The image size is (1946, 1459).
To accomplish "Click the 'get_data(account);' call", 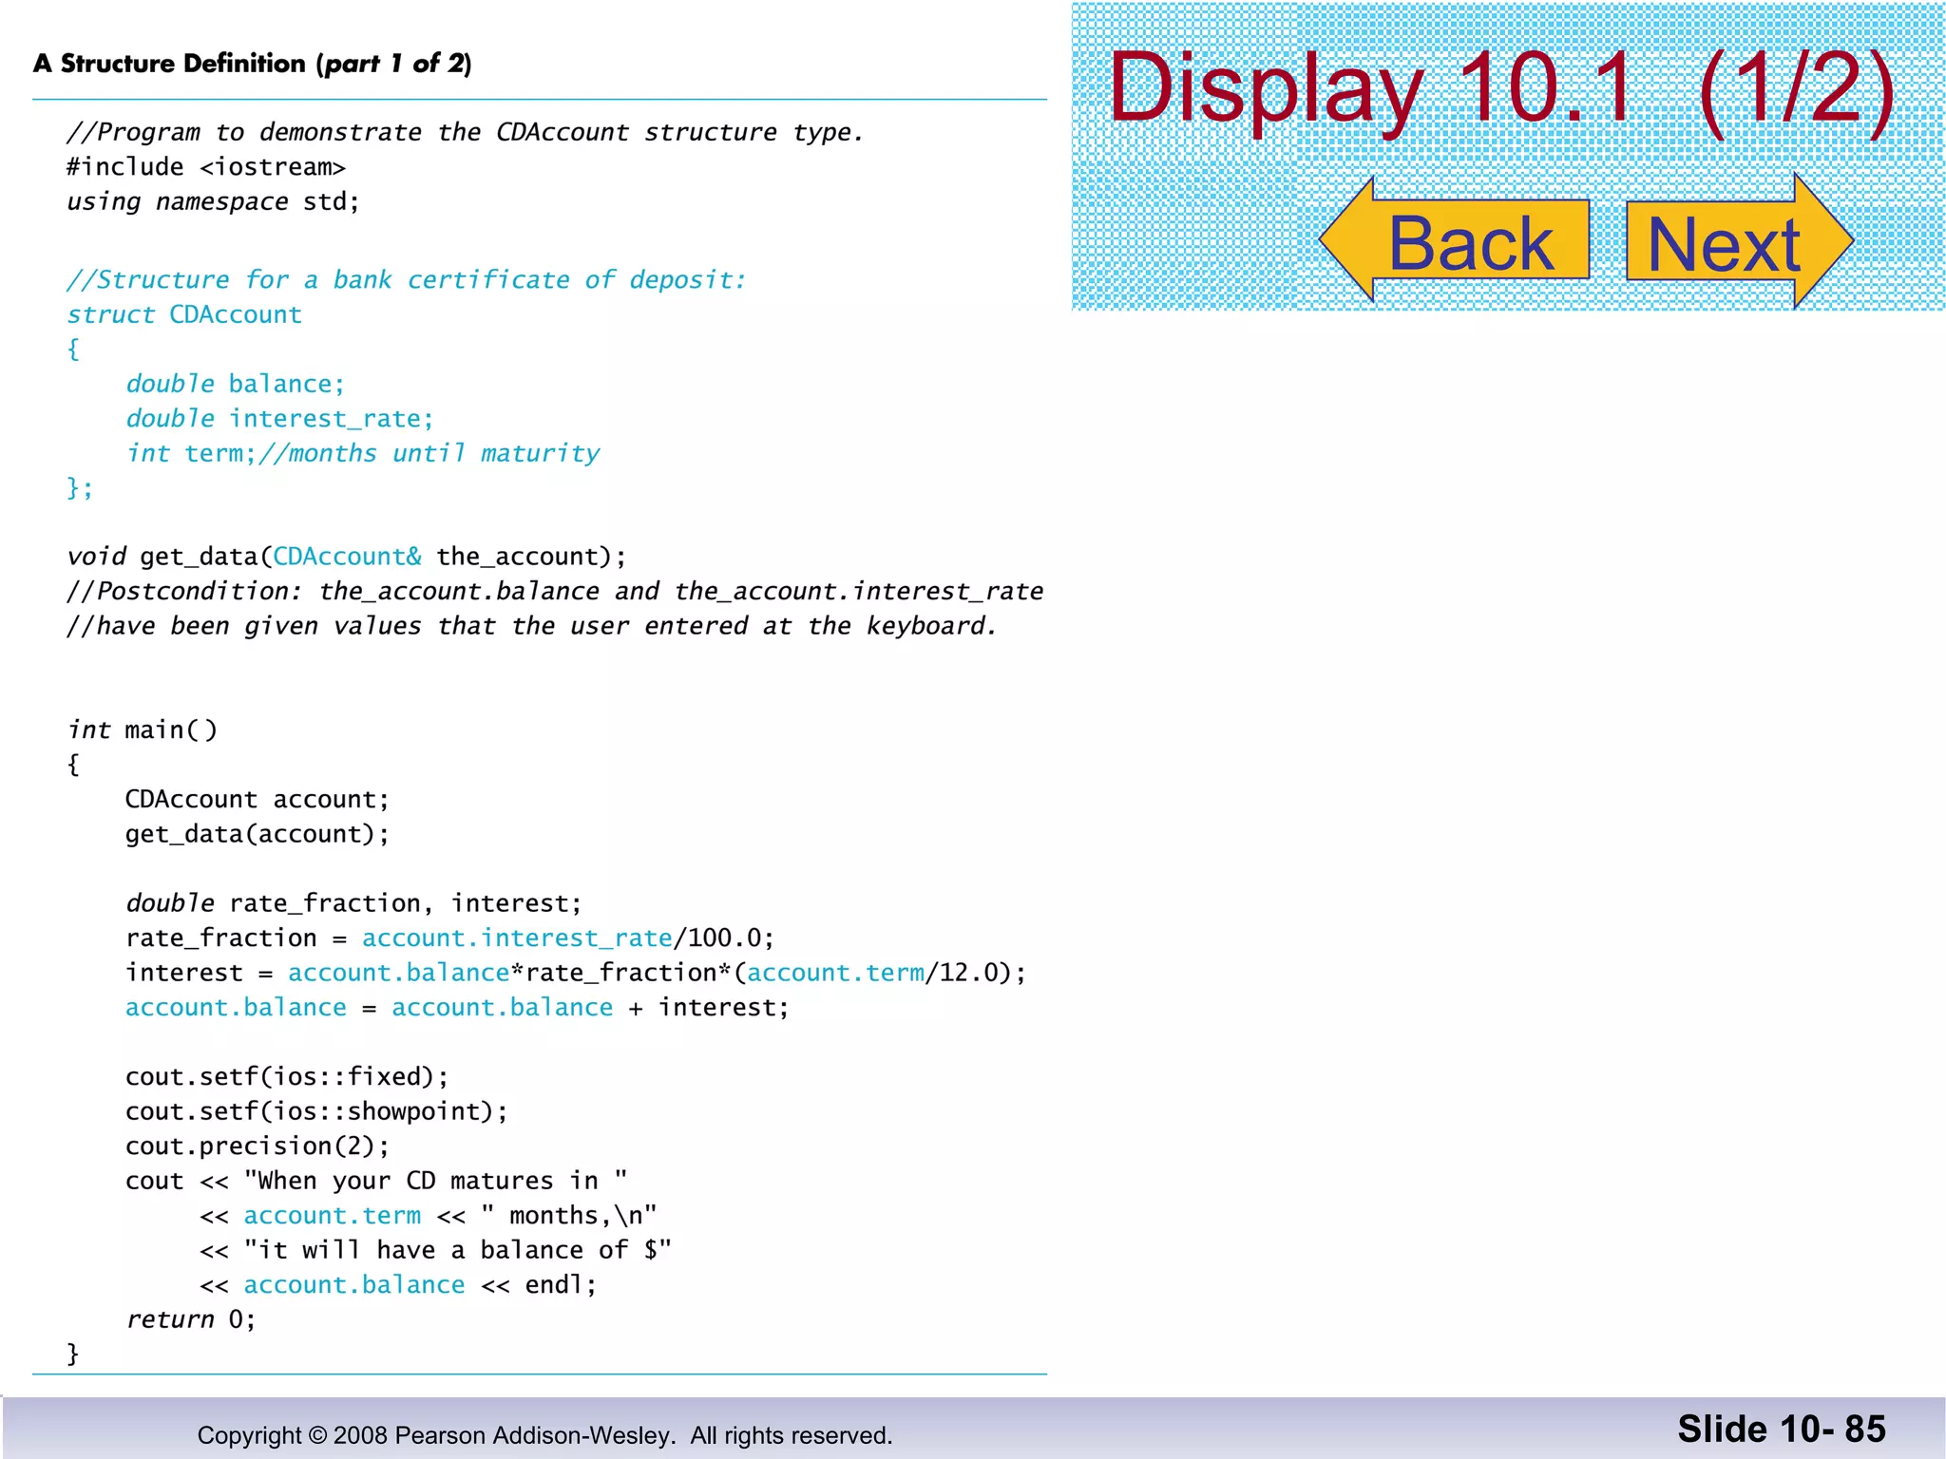I will tap(258, 834).
